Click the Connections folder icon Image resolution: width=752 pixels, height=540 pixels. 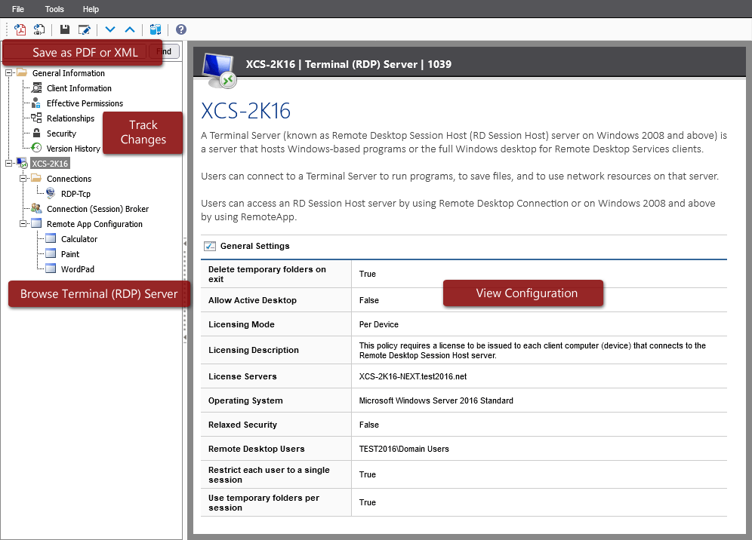point(36,178)
